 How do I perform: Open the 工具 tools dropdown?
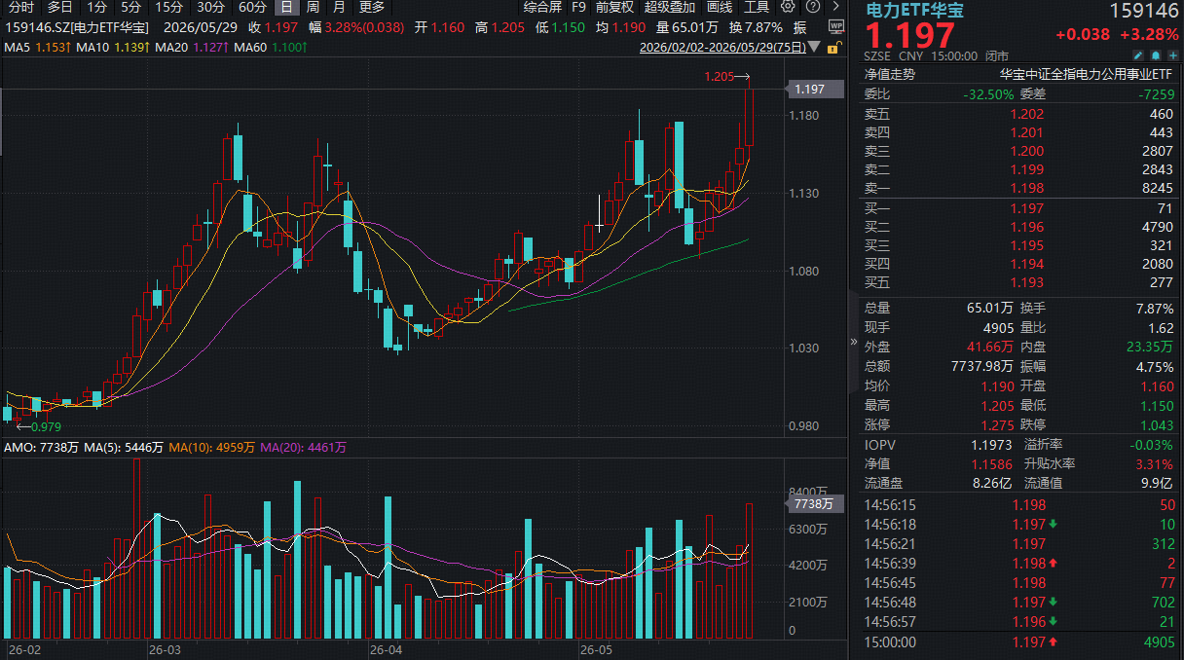tap(757, 7)
